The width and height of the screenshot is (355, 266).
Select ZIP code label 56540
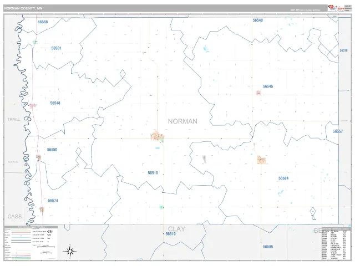click(257, 21)
